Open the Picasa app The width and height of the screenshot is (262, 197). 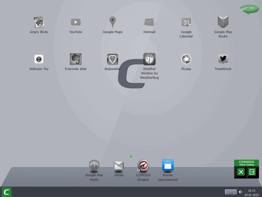click(186, 59)
